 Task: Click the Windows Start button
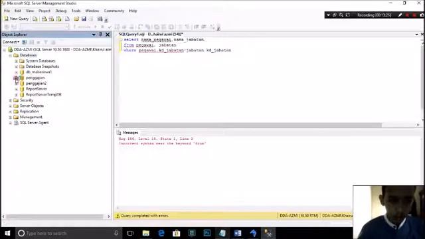[x=7, y=233]
